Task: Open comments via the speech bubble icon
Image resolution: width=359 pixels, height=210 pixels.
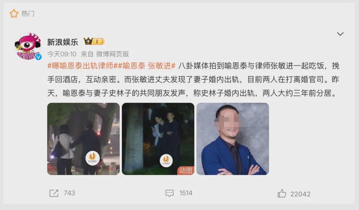Action: click(170, 193)
